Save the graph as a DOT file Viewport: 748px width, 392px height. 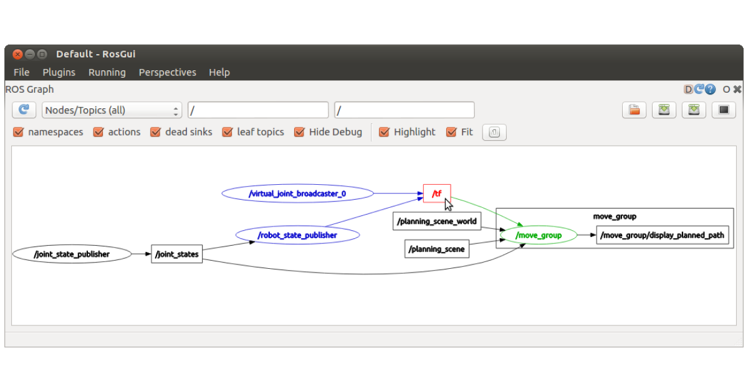tap(664, 110)
